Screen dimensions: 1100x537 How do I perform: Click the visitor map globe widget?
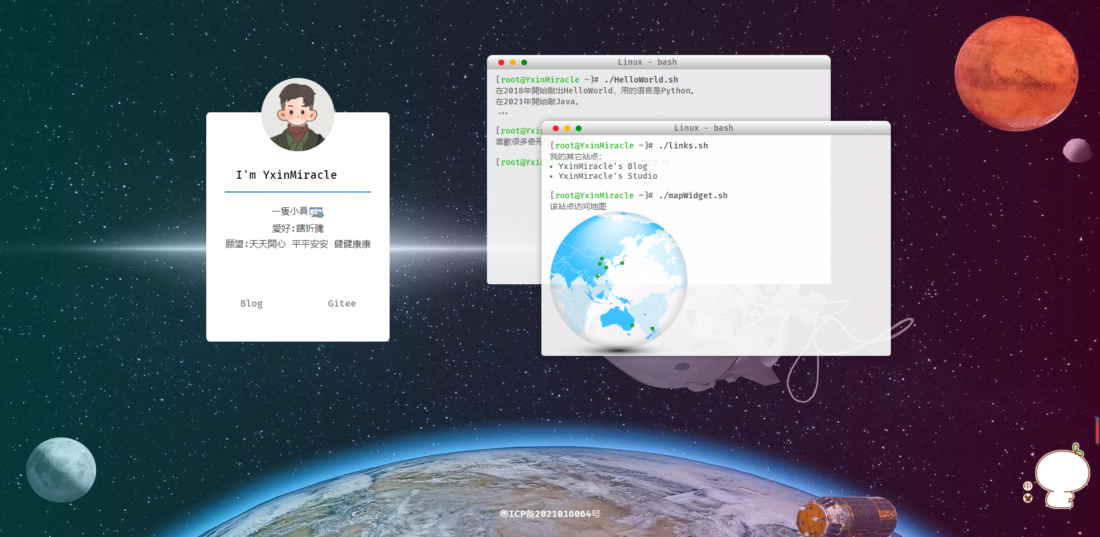[x=619, y=281]
